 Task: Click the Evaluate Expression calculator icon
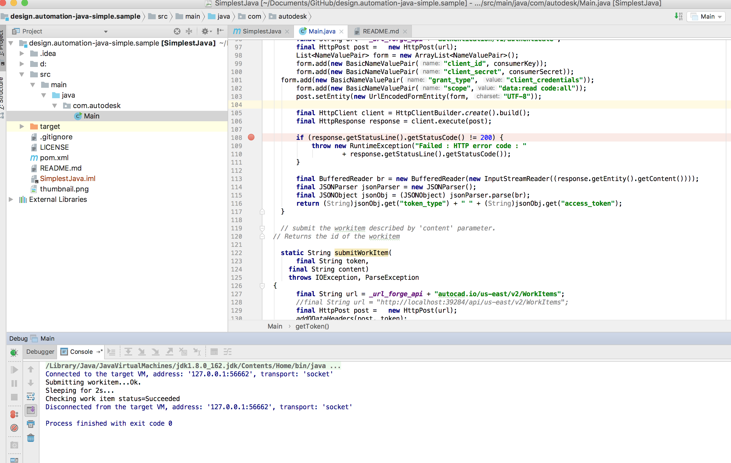pos(214,352)
